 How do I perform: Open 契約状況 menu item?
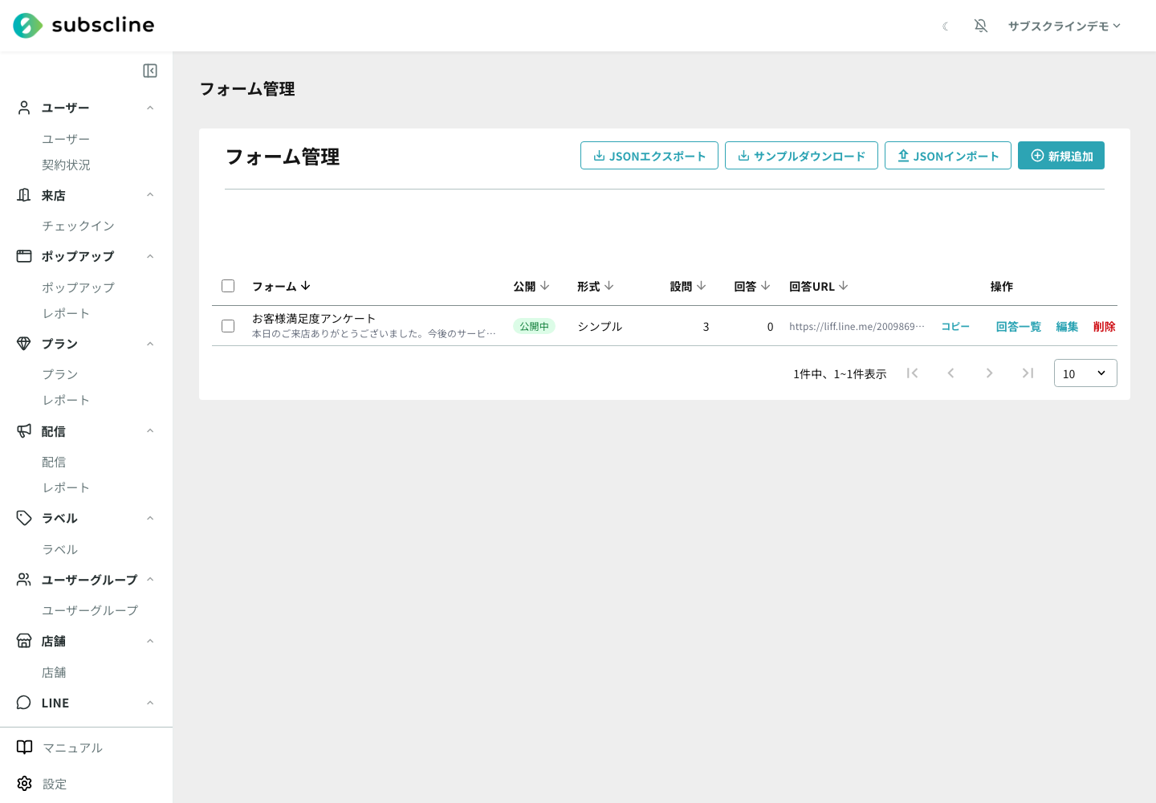point(66,165)
